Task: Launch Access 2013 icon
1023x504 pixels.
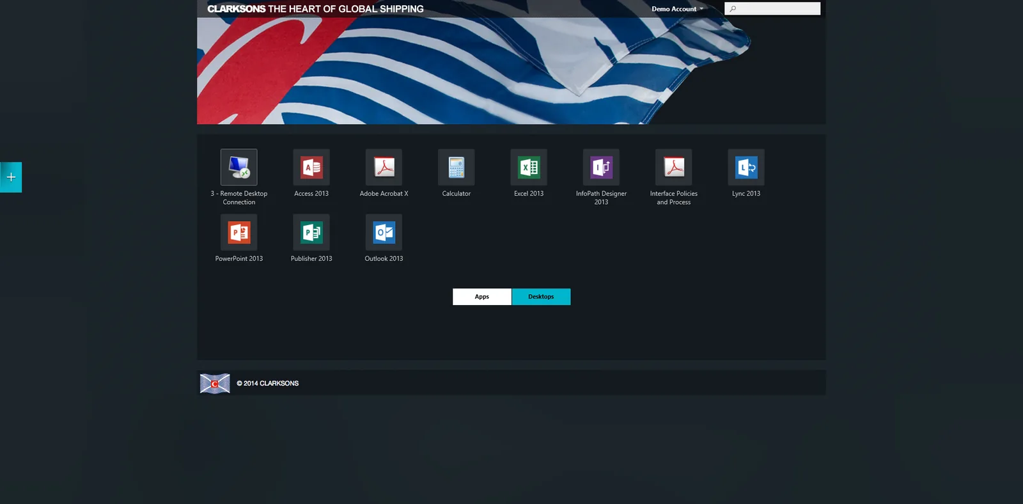Action: tap(311, 168)
